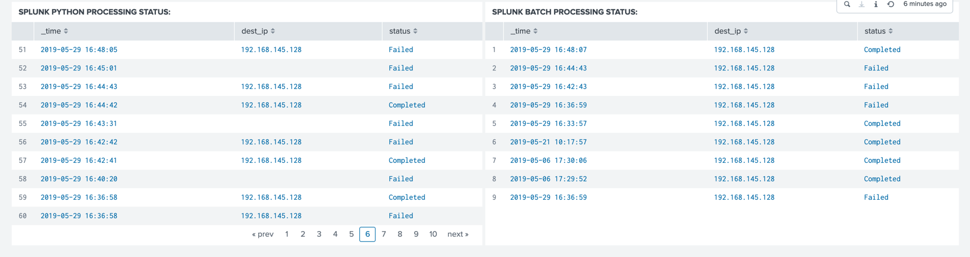Open the inspect info icon
The width and height of the screenshot is (970, 257).
(876, 4)
